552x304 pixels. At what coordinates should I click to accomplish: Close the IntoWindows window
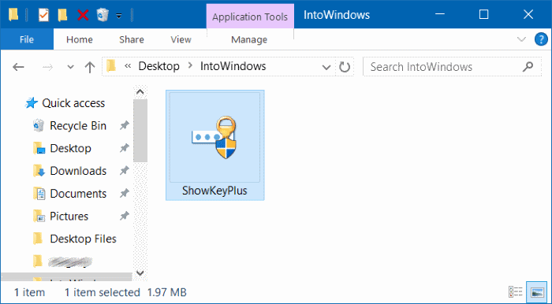528,14
